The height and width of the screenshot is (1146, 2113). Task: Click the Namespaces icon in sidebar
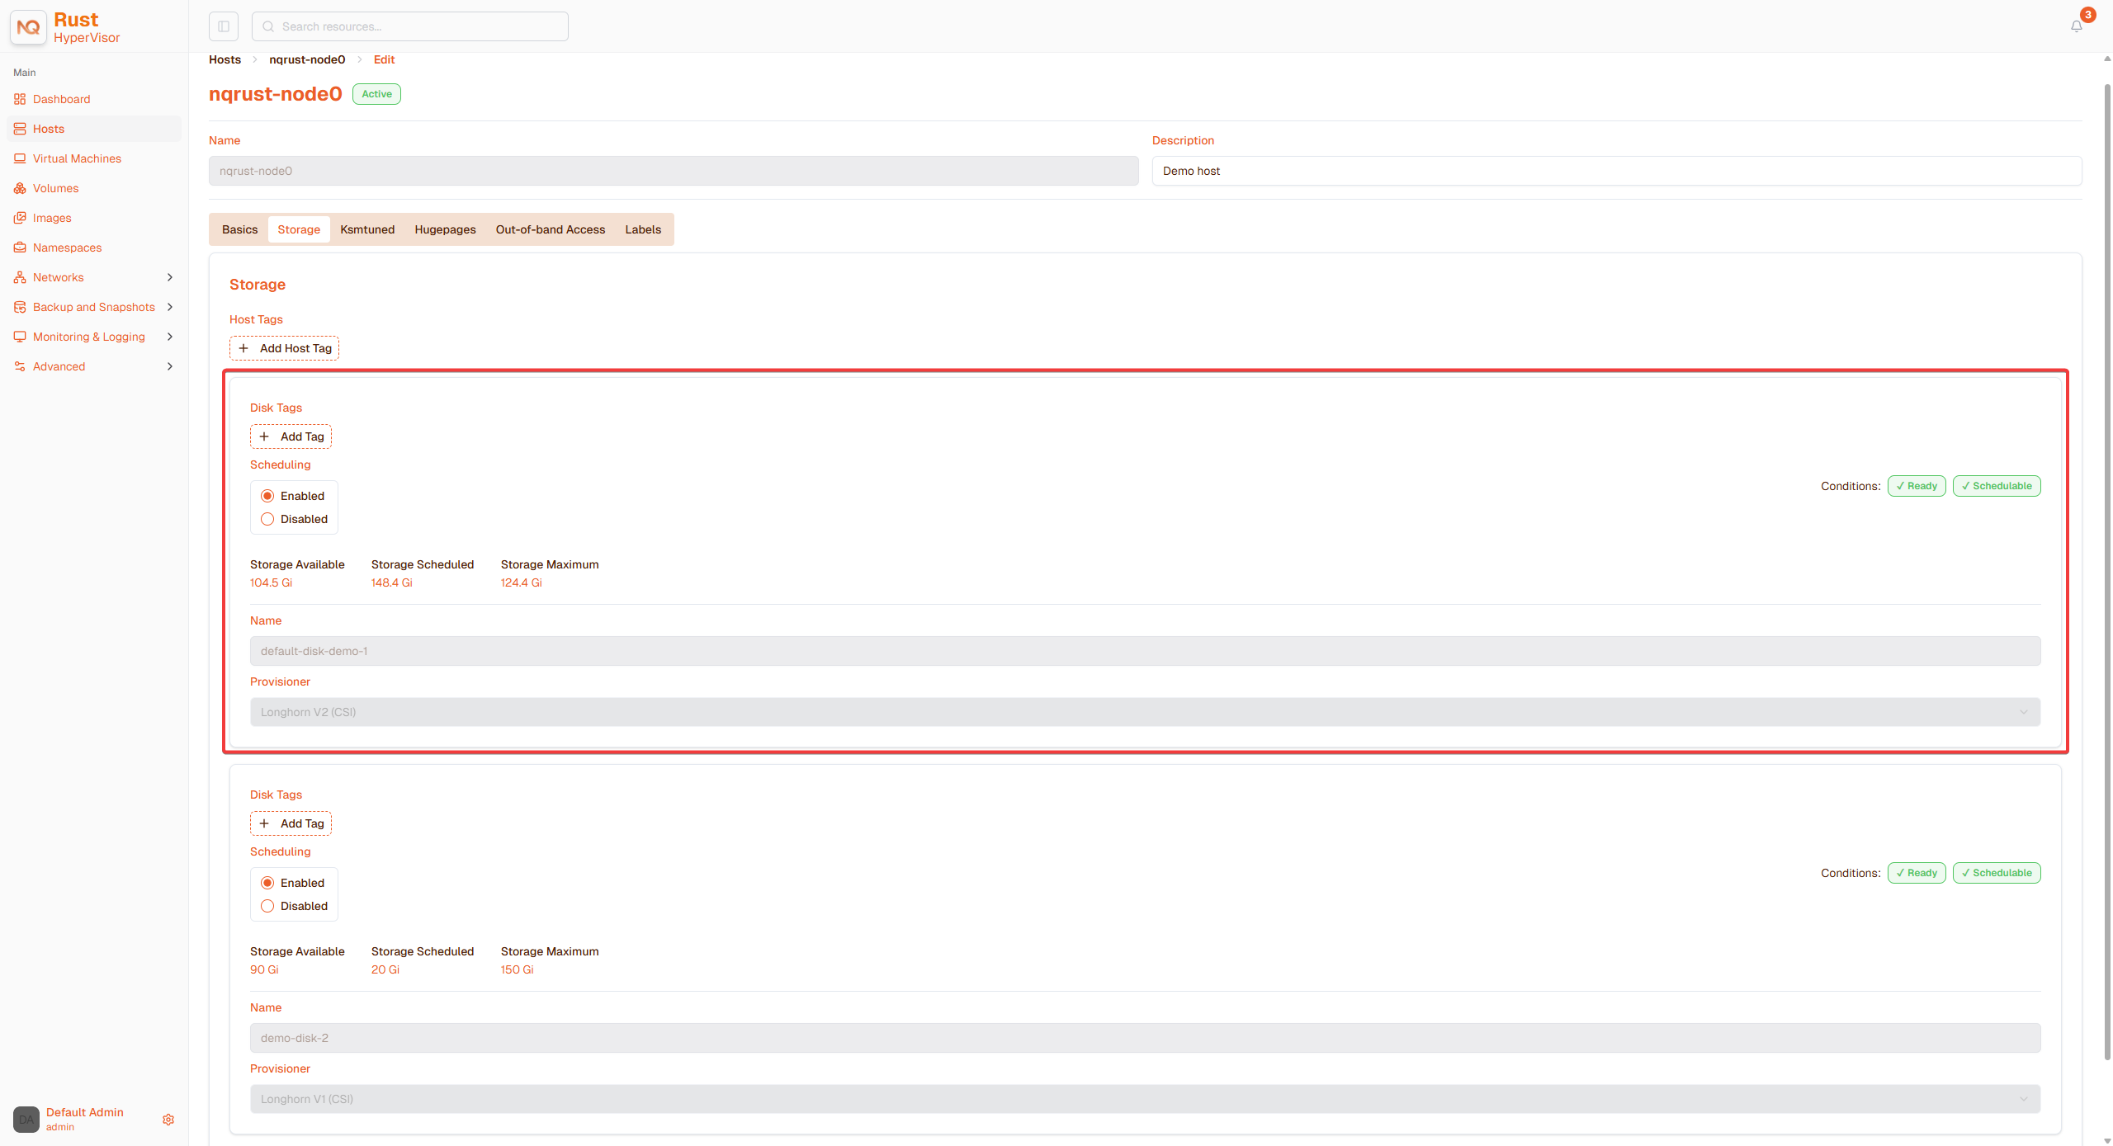[20, 248]
